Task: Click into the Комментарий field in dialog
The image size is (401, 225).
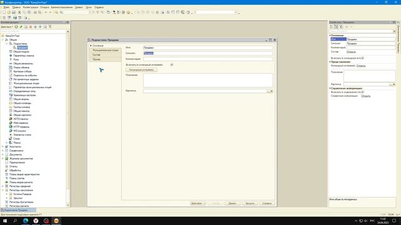Action: click(208, 59)
